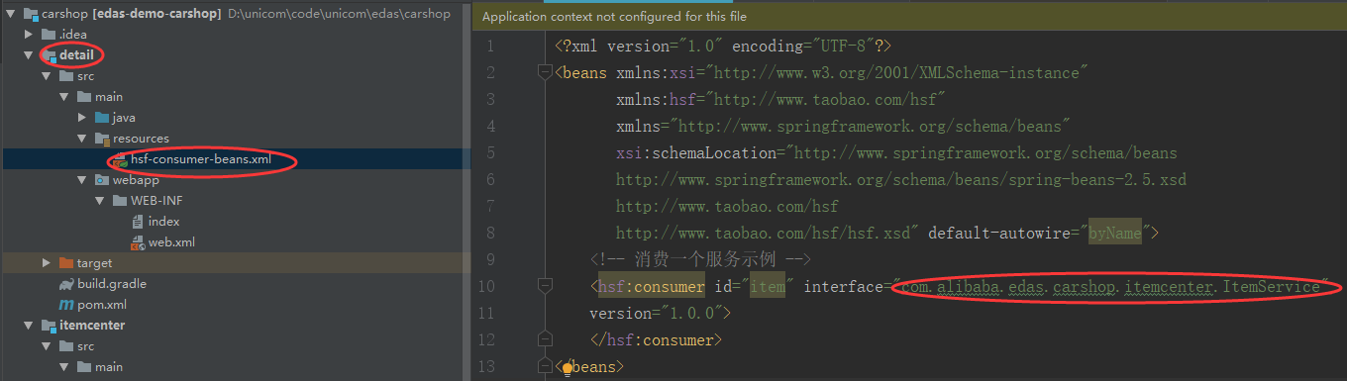Image resolution: width=1347 pixels, height=381 pixels.
Task: Click the xmlns:hsf taobao URL on line 4
Action: pyautogui.click(x=826, y=100)
